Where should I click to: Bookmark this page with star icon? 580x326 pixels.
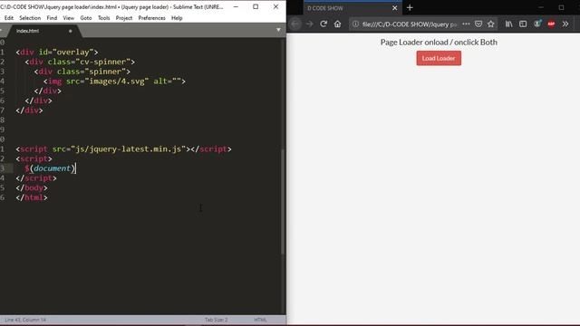click(491, 24)
